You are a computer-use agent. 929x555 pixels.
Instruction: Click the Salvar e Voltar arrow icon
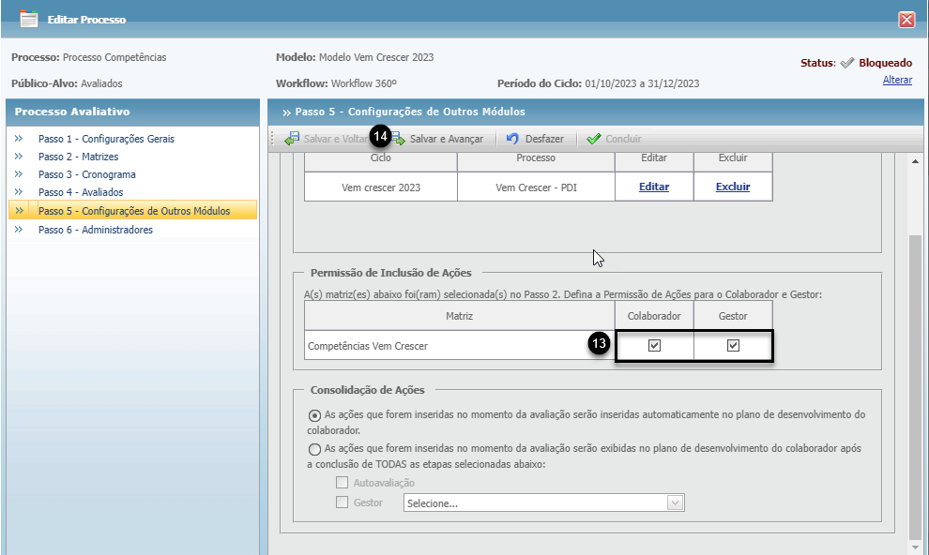[292, 139]
